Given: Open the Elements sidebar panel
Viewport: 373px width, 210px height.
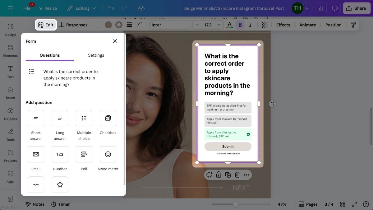Looking at the screenshot, I should click(11, 51).
